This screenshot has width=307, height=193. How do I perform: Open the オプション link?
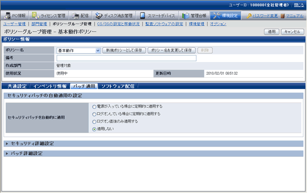[x=218, y=24]
